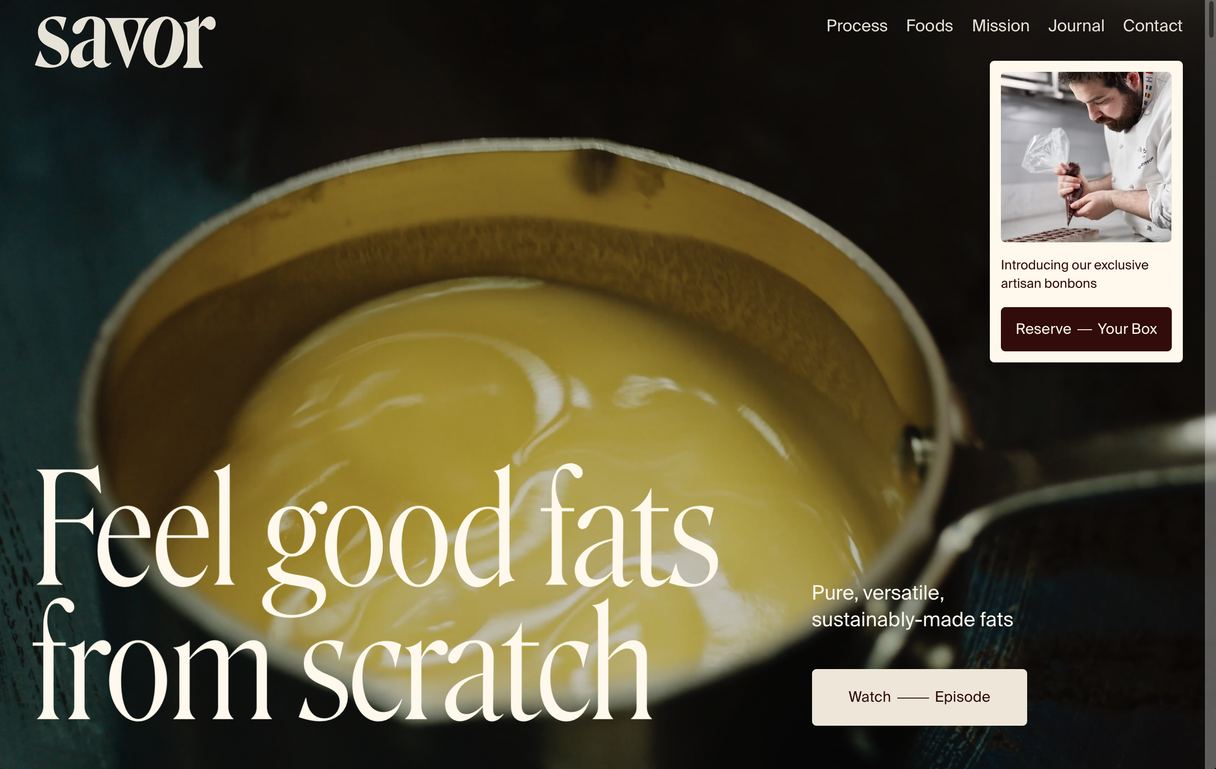Click the dash line inside the Watch Episode button
The image size is (1216, 769).
(x=912, y=697)
